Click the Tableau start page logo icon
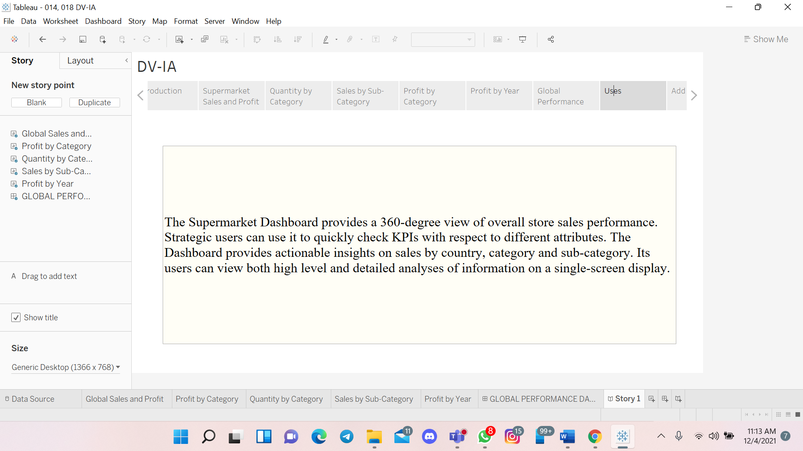 coord(15,39)
